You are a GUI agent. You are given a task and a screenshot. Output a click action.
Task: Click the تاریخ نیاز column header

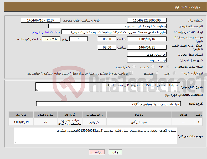(21, 115)
